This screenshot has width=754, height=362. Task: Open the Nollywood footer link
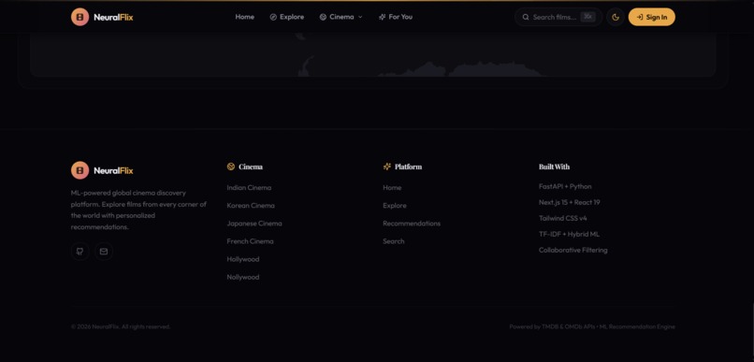coord(243,278)
